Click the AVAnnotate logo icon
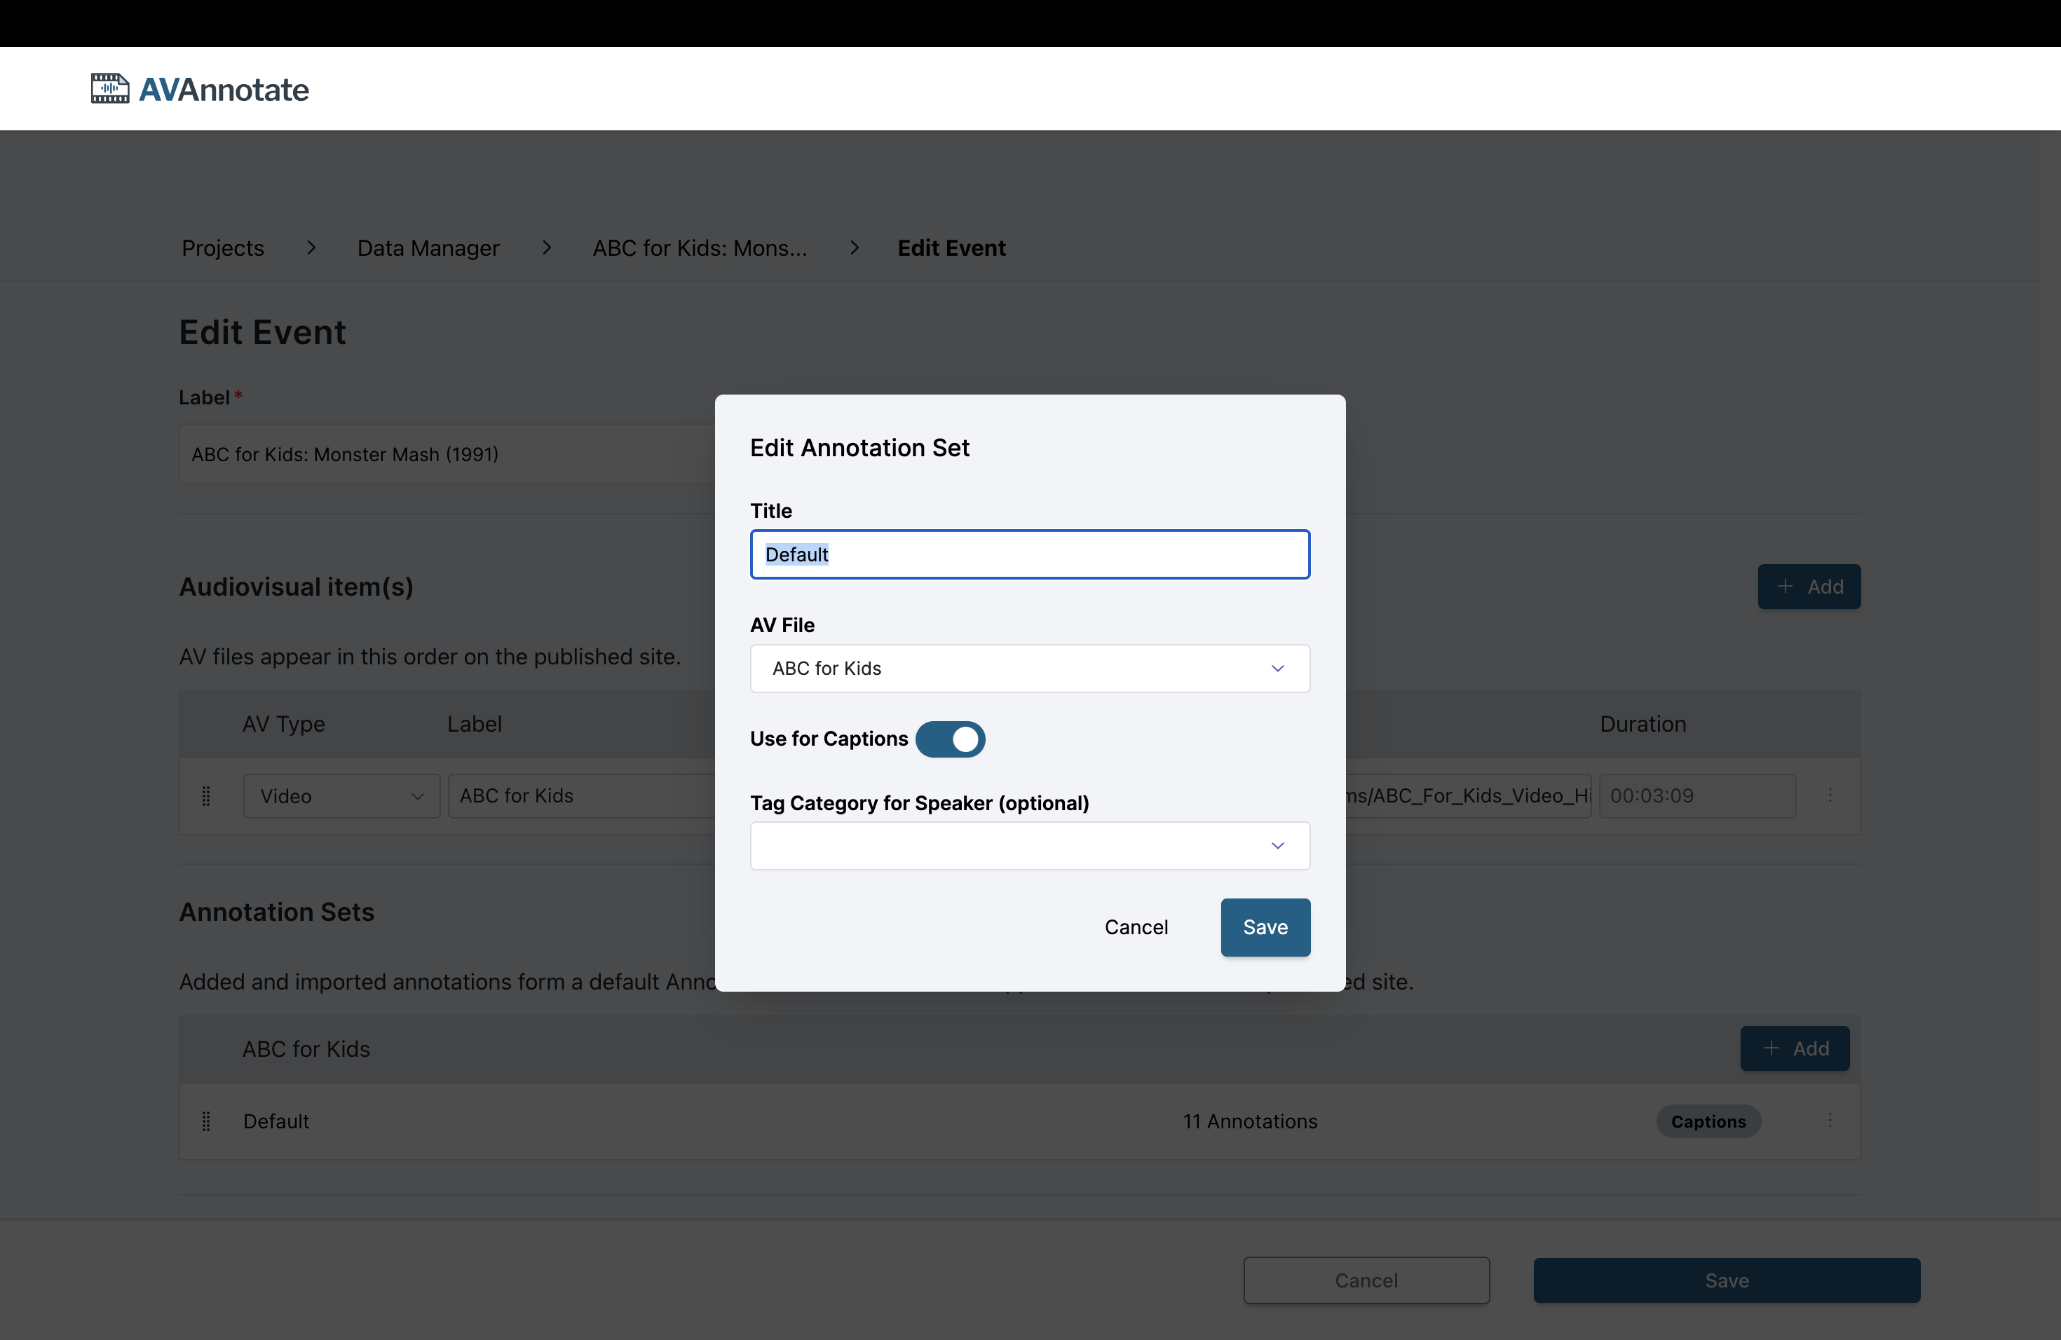 [x=110, y=88]
